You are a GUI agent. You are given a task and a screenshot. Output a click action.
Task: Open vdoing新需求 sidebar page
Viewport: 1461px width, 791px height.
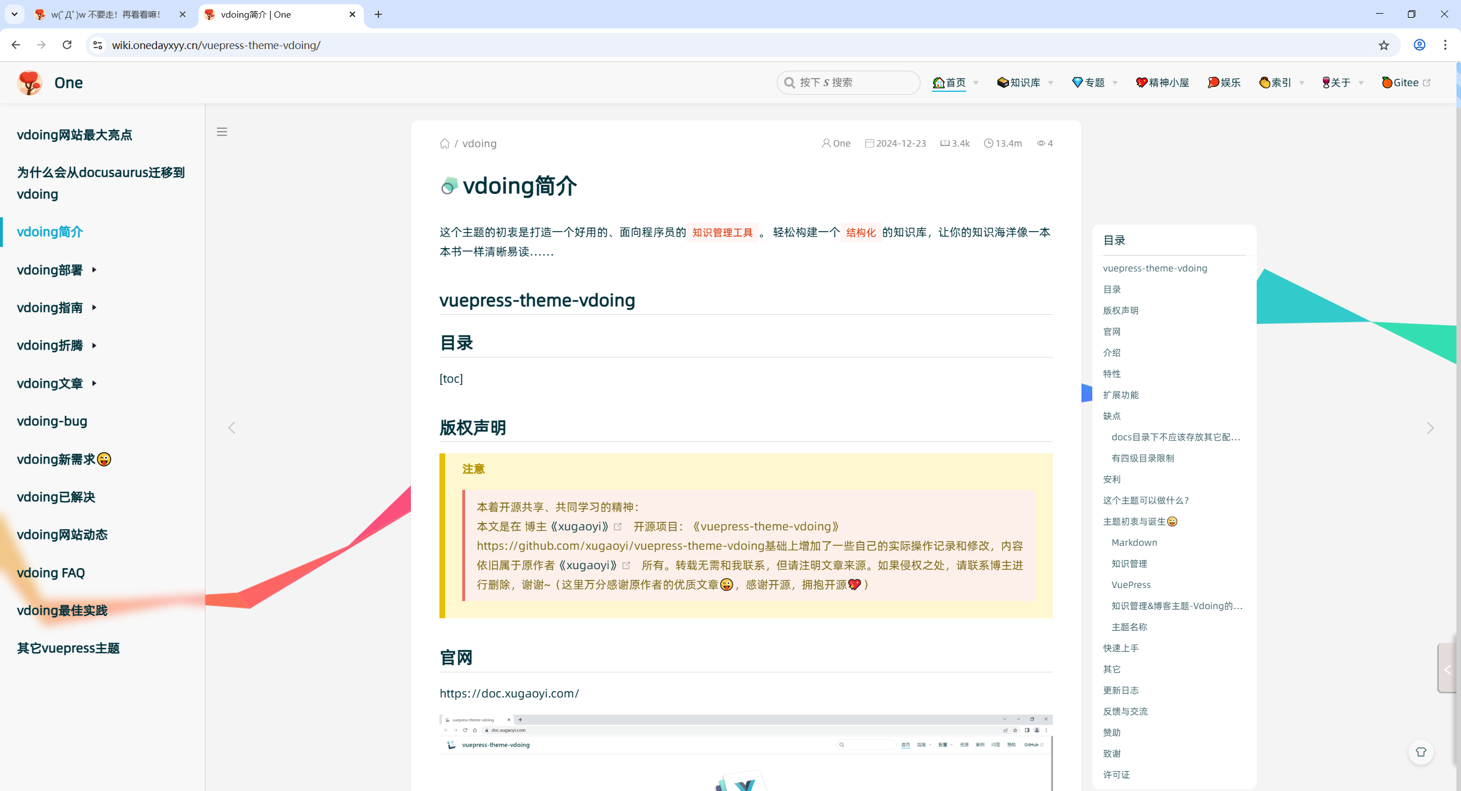(64, 459)
